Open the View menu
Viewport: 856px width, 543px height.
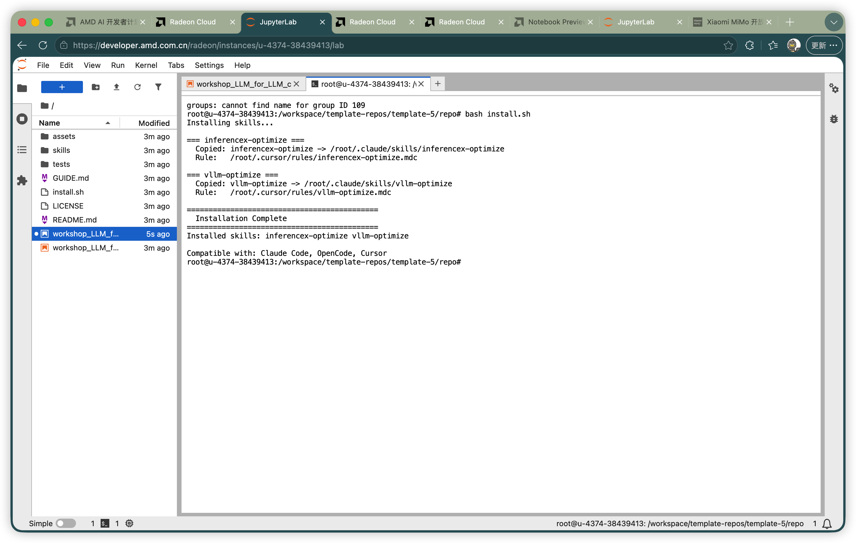92,65
